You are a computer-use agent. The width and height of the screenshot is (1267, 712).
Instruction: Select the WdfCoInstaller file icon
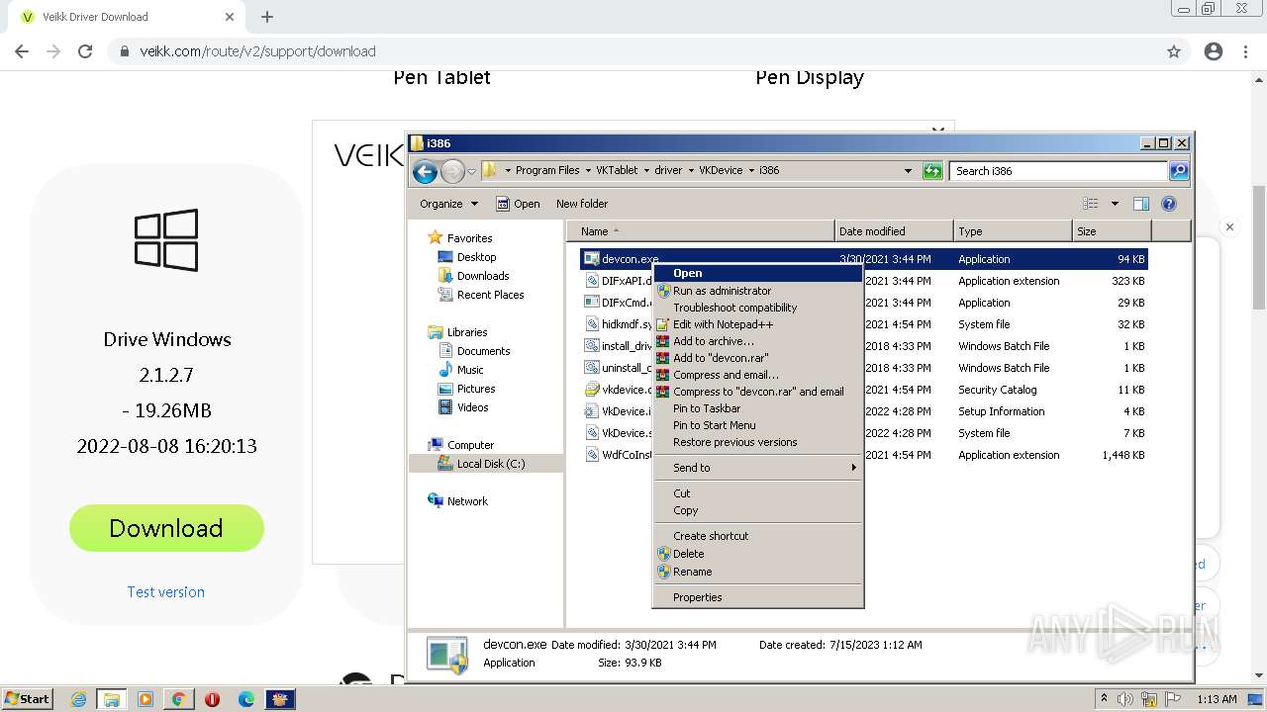pos(591,455)
